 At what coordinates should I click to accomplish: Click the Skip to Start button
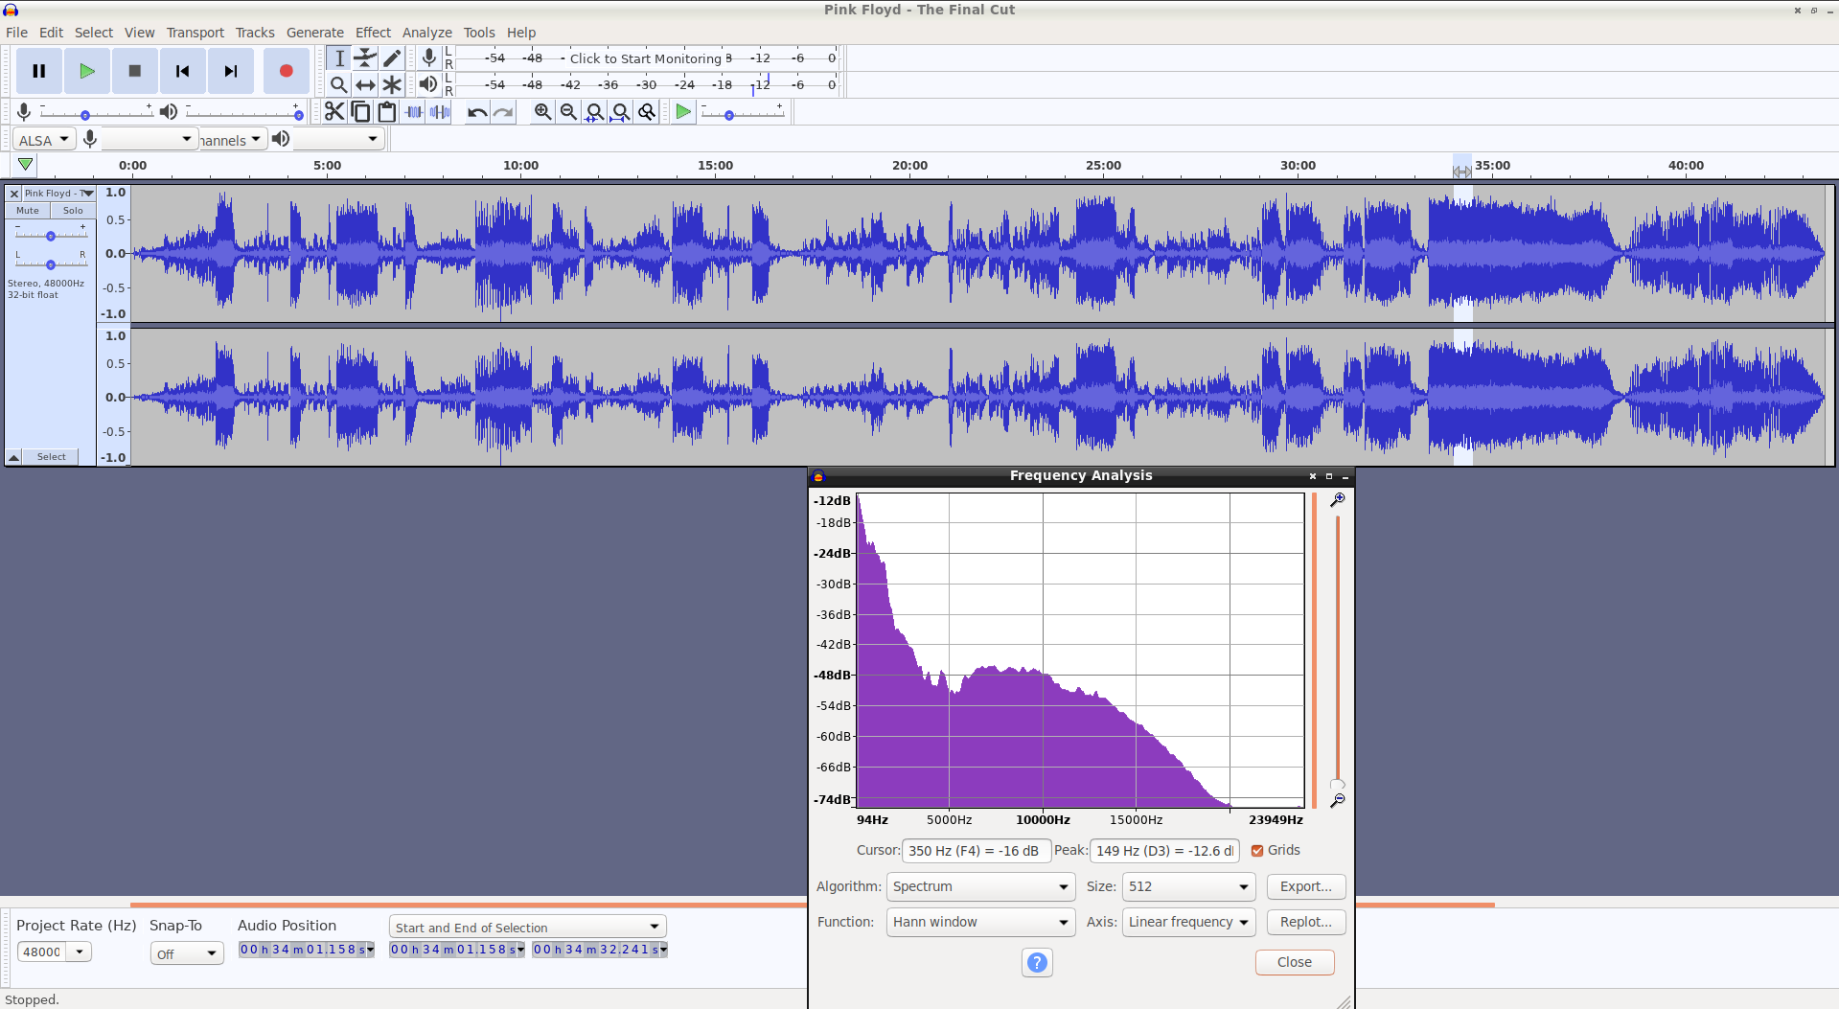[182, 71]
